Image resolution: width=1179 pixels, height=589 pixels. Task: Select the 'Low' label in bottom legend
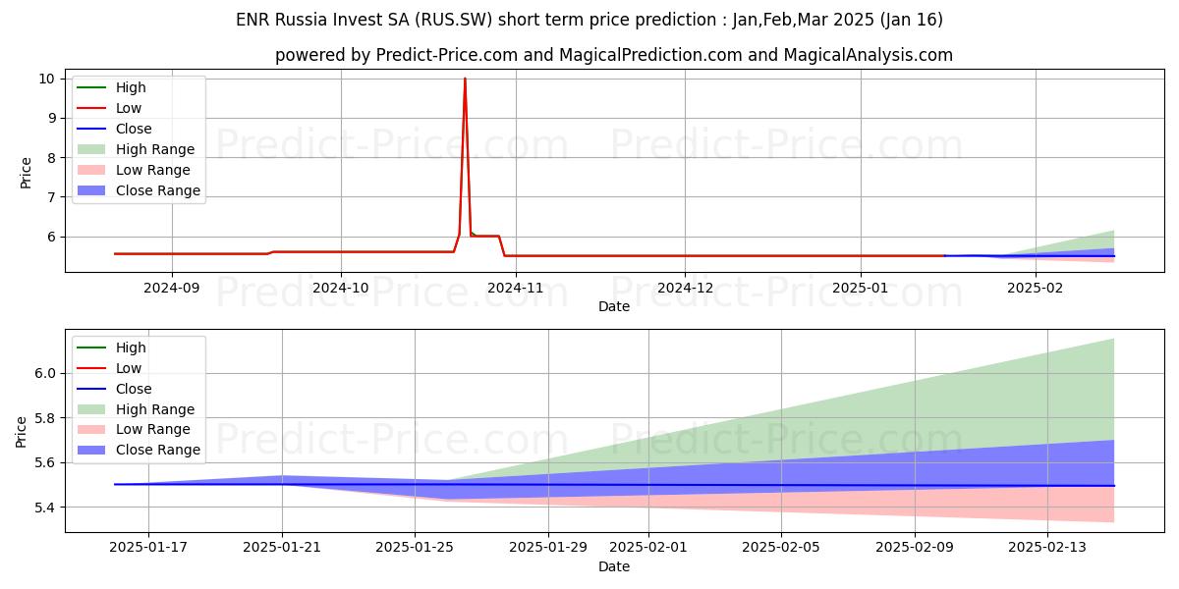[x=129, y=368]
